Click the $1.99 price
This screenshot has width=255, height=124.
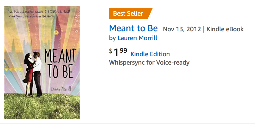click(118, 52)
